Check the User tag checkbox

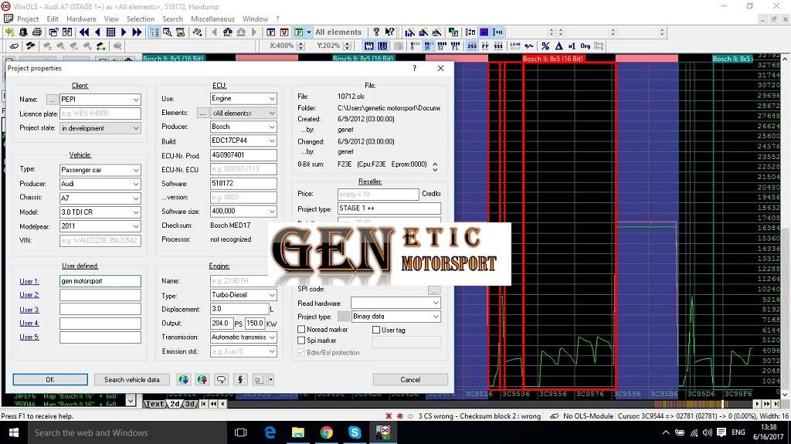click(376, 330)
